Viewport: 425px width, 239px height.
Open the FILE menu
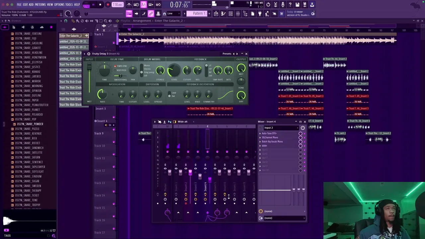[x=19, y=5]
